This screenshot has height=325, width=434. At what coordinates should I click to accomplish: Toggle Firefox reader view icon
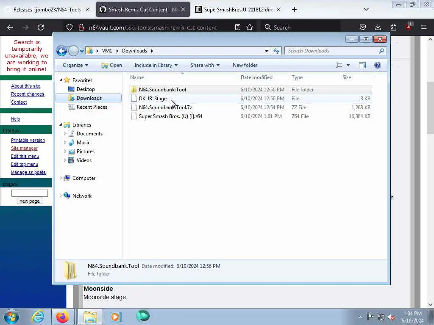pyautogui.click(x=237, y=28)
